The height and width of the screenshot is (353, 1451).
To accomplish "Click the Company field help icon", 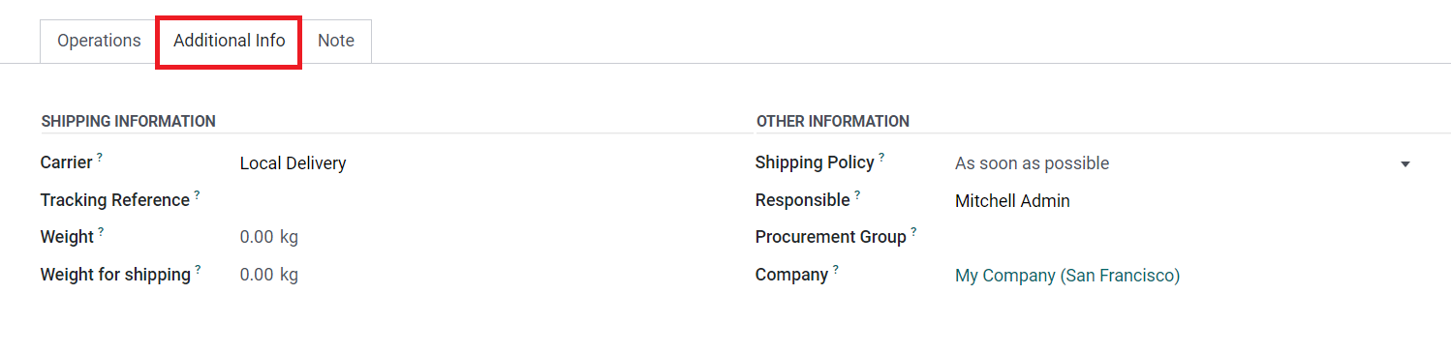I will [835, 269].
